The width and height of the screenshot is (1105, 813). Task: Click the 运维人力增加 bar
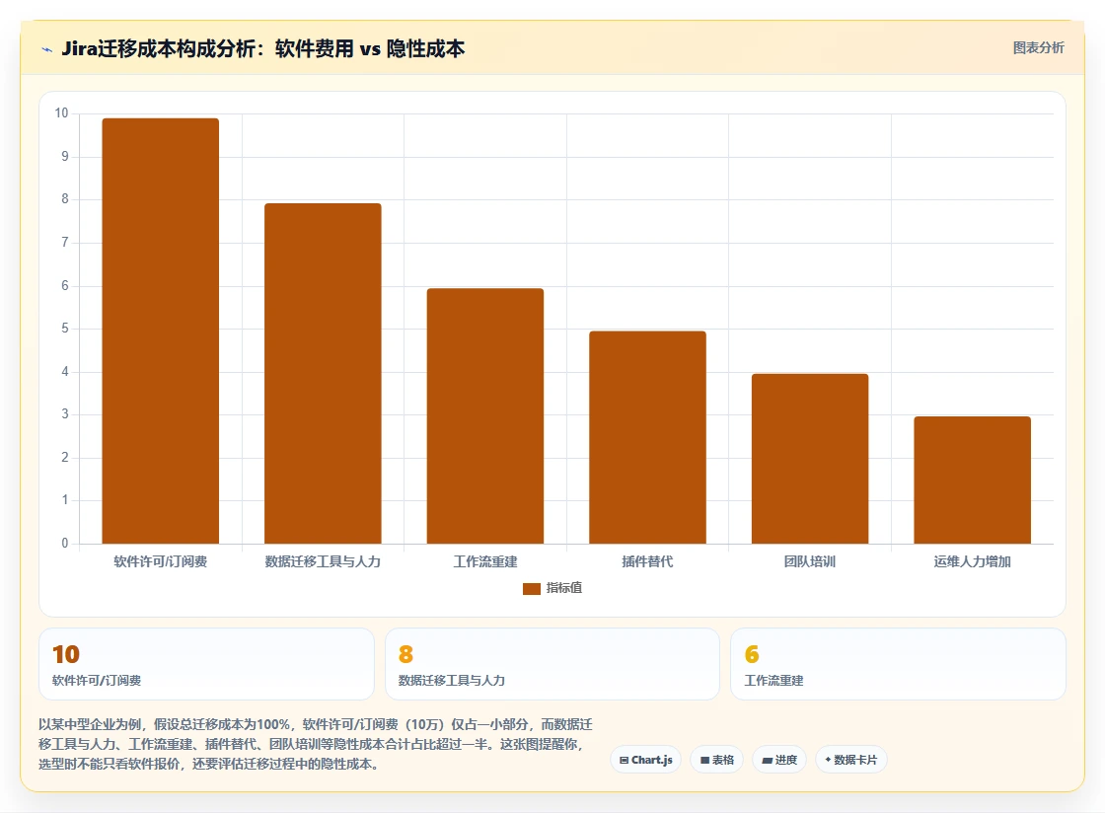pyautogui.click(x=973, y=480)
